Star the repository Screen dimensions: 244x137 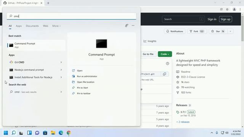coord(218,31)
